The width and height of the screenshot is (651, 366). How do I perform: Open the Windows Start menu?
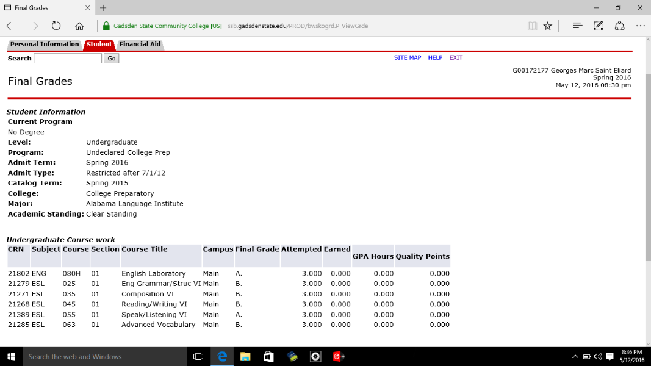tap(11, 356)
